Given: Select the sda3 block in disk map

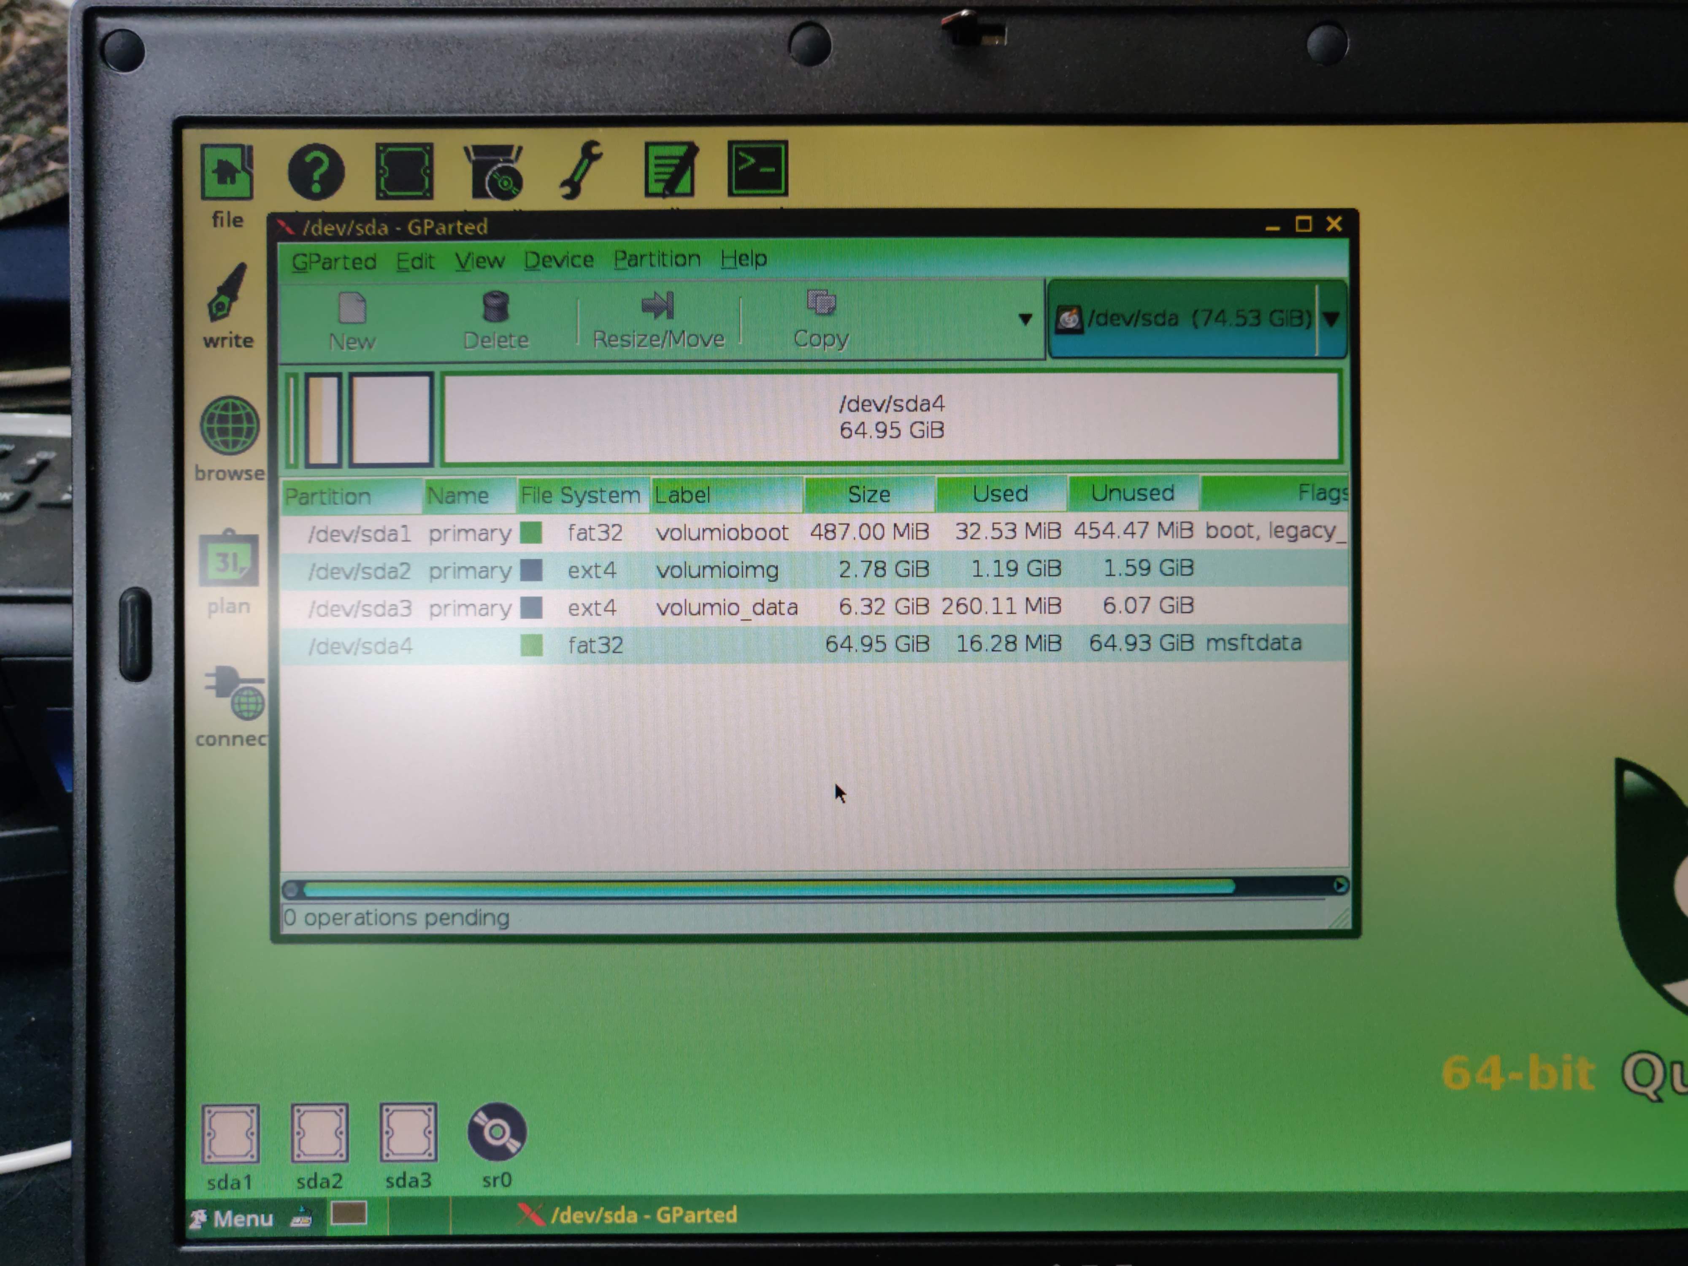Looking at the screenshot, I should point(392,419).
